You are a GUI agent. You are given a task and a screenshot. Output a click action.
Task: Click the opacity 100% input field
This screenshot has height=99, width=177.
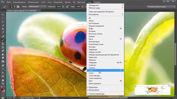point(59,7)
